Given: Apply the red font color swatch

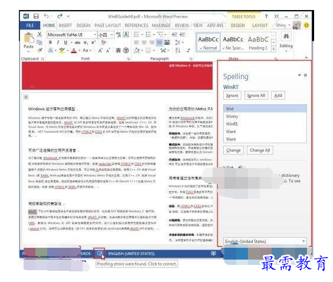Looking at the screenshot, I should (73, 51).
